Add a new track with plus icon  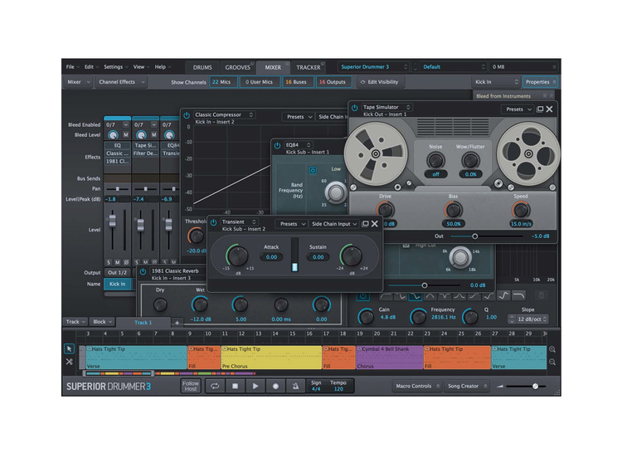coord(177,323)
